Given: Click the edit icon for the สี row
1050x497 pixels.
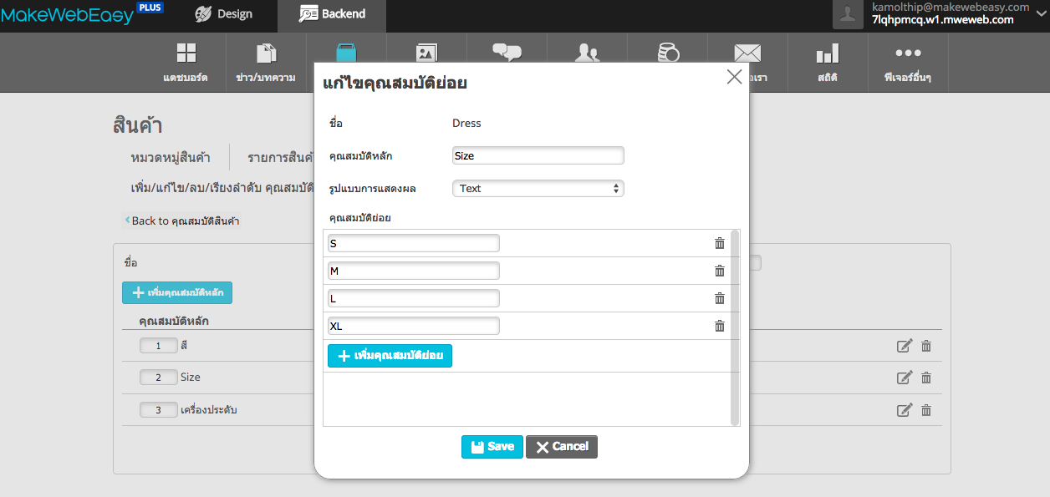Looking at the screenshot, I should pos(904,347).
